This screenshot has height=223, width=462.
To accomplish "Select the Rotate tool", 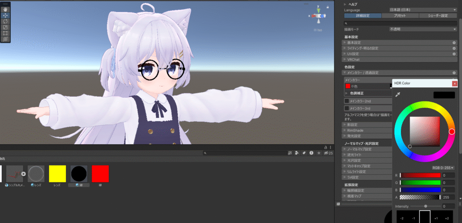I will click(x=5, y=21).
